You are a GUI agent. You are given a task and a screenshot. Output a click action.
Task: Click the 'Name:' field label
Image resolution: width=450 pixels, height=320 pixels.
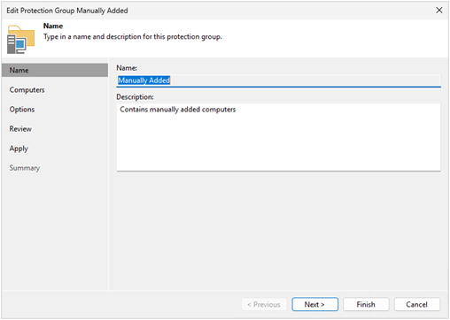click(x=127, y=68)
